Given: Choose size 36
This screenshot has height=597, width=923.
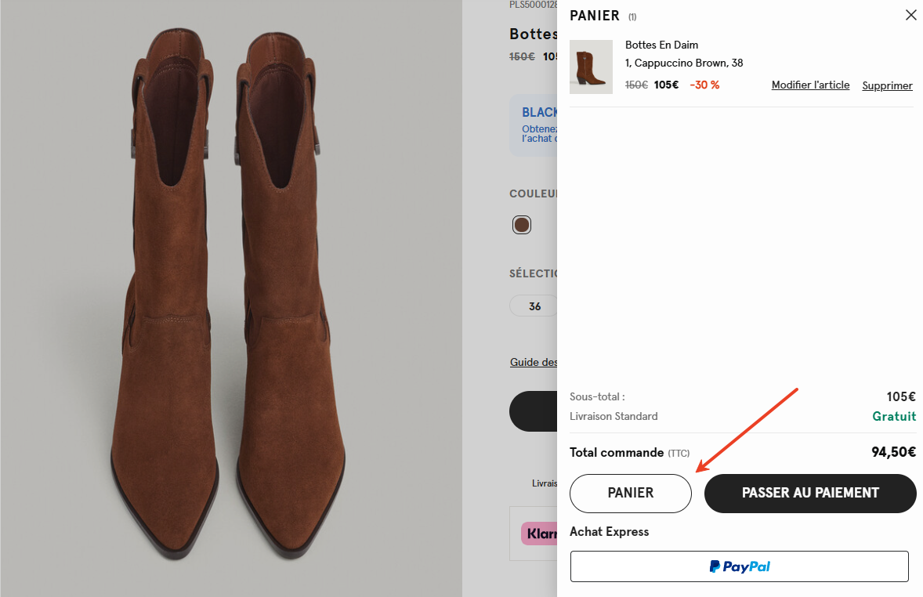Looking at the screenshot, I should point(534,306).
